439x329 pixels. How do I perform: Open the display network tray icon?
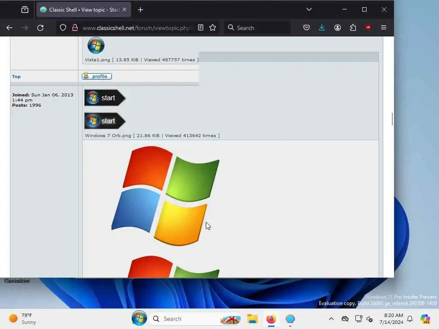click(358, 319)
